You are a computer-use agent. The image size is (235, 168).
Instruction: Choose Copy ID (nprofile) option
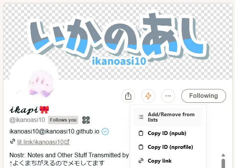pyautogui.click(x=168, y=147)
